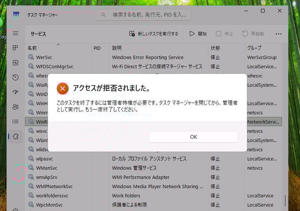
Task: Click the gear icon beside workfolderssvc
Action: click(31, 195)
